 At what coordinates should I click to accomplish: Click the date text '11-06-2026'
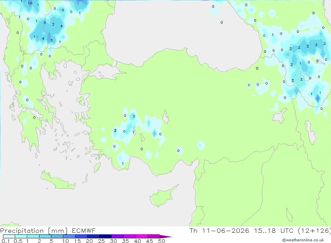(x=226, y=230)
